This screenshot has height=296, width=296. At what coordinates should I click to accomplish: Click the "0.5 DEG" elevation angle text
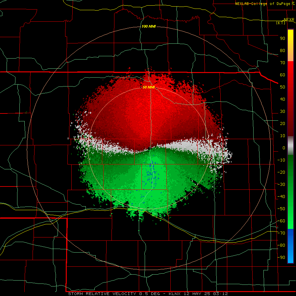pos(150,294)
